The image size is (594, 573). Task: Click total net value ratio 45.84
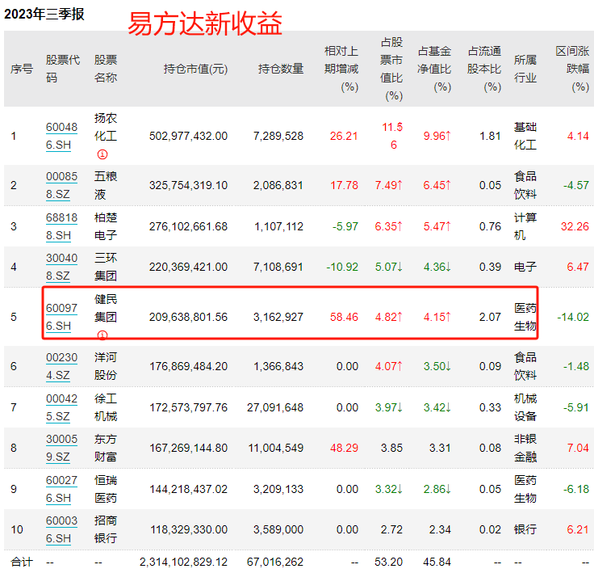click(437, 562)
